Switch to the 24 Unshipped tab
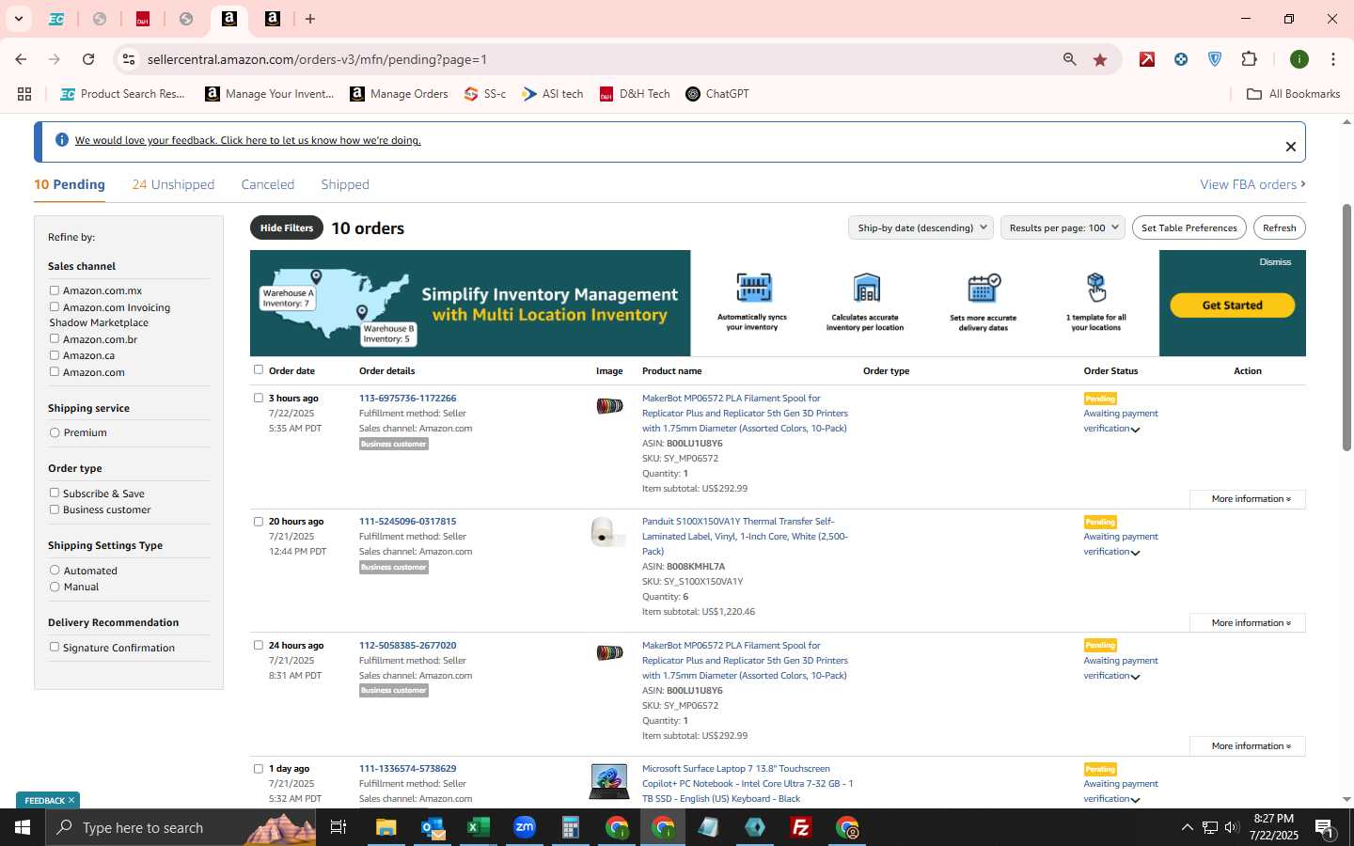 point(173,184)
